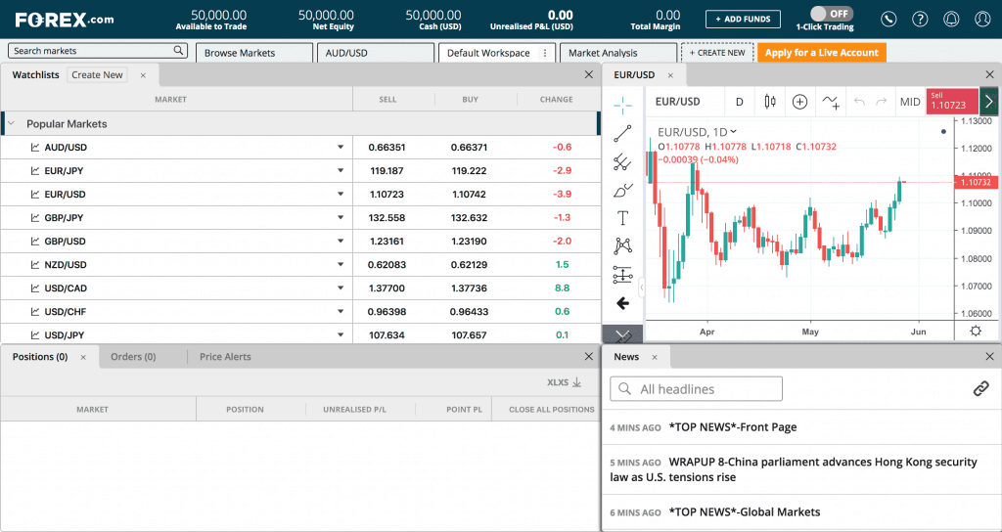
Task: Click the add indicator wave icon
Action: (x=831, y=102)
